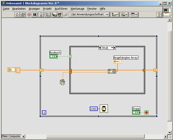Click the case selector question mark terminal

tap(70, 56)
